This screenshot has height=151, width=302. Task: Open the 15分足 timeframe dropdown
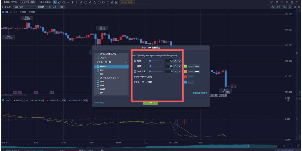coord(42,7)
